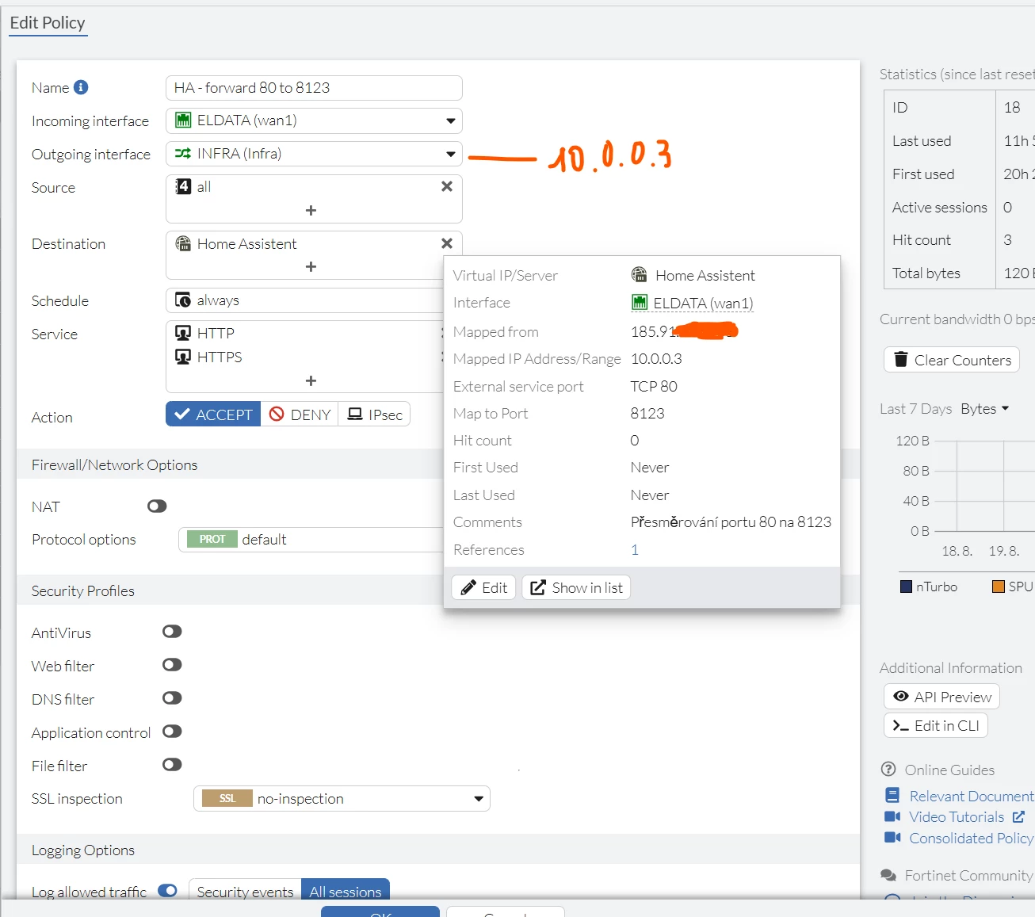This screenshot has height=917, width=1035.
Task: Select the DENY action
Action: (x=300, y=415)
